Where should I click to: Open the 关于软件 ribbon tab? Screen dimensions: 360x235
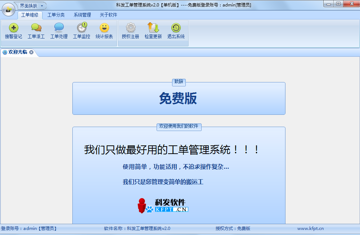click(108, 15)
